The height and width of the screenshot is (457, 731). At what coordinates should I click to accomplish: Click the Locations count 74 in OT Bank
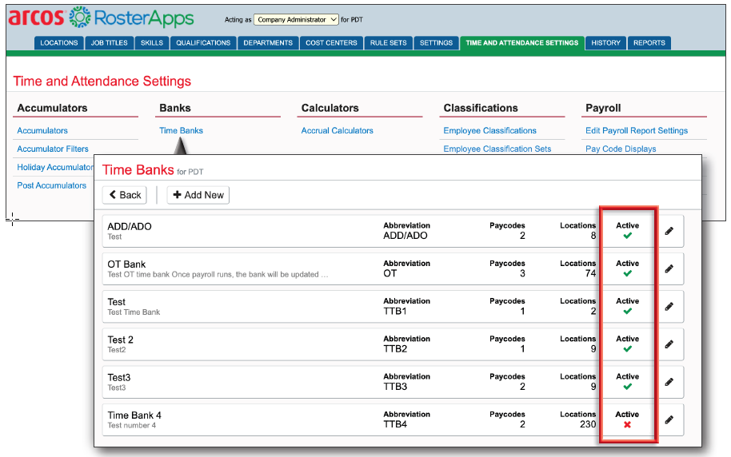point(591,273)
